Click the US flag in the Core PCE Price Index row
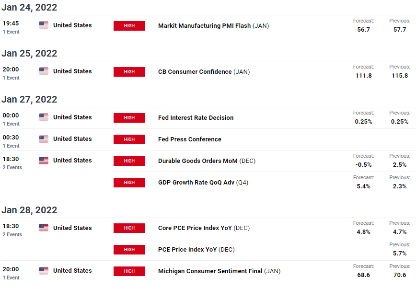Image resolution: width=416 pixels, height=289 pixels. click(x=44, y=228)
